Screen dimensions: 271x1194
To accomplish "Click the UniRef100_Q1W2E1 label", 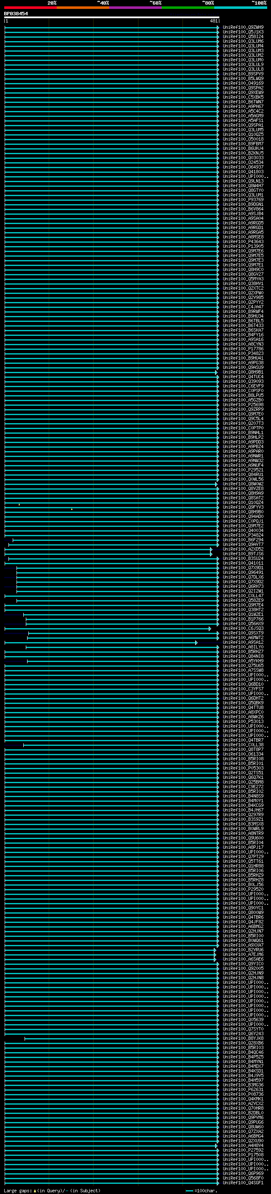I will click(x=243, y=614).
